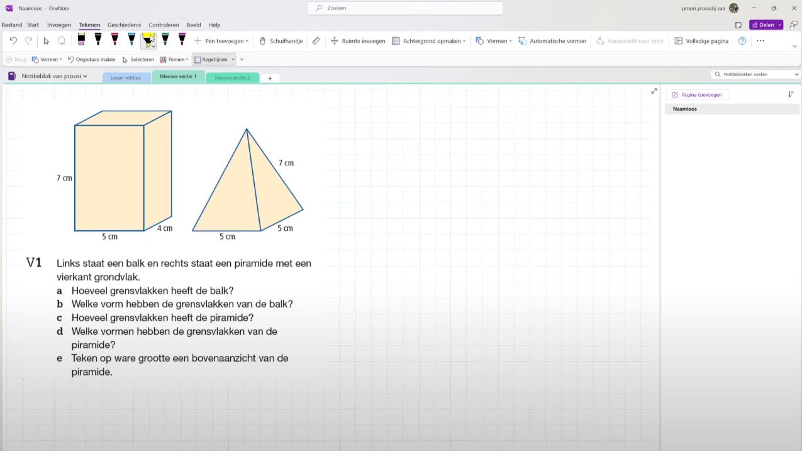Open the quick toolbar Vormen dropdown

point(47,60)
